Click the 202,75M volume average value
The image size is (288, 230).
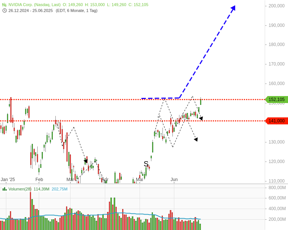tap(59, 189)
